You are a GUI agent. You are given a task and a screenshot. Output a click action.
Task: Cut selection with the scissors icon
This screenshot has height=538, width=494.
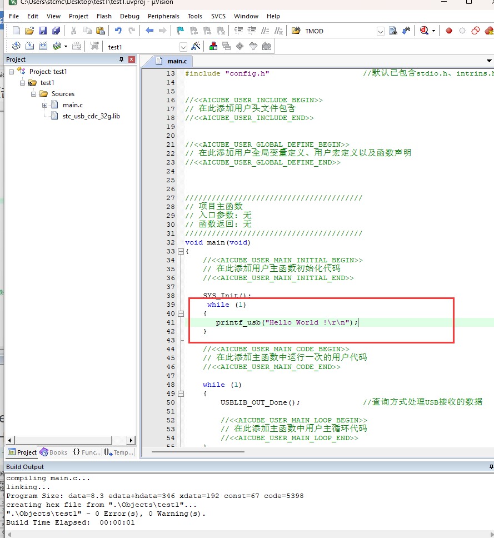pyautogui.click(x=73, y=31)
